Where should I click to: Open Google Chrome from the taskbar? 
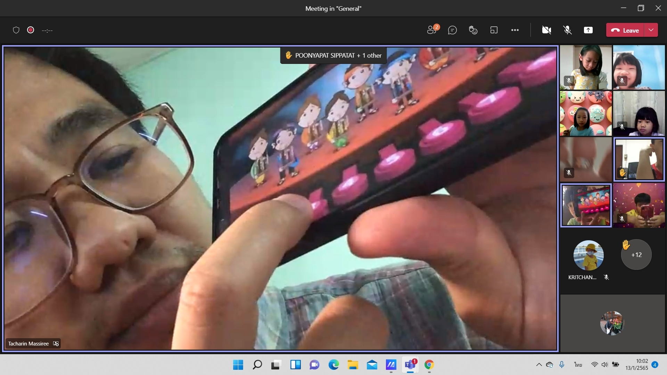429,365
